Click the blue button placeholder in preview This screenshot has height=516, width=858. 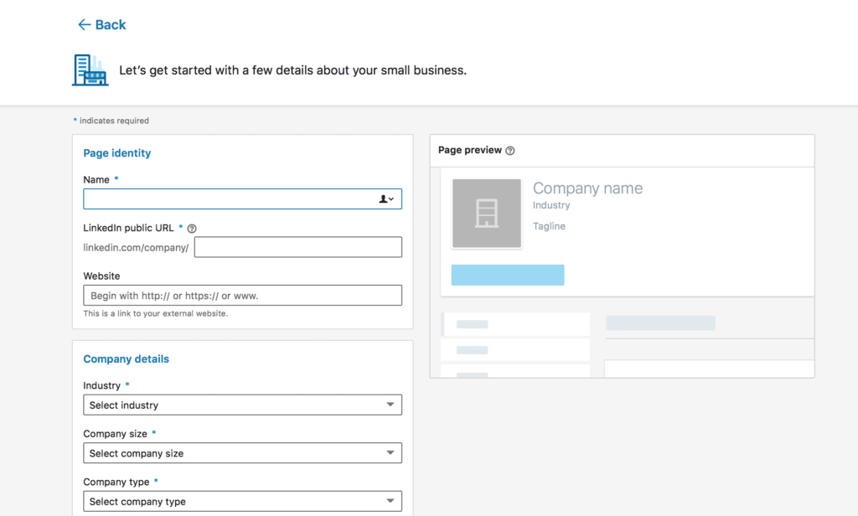click(x=508, y=276)
